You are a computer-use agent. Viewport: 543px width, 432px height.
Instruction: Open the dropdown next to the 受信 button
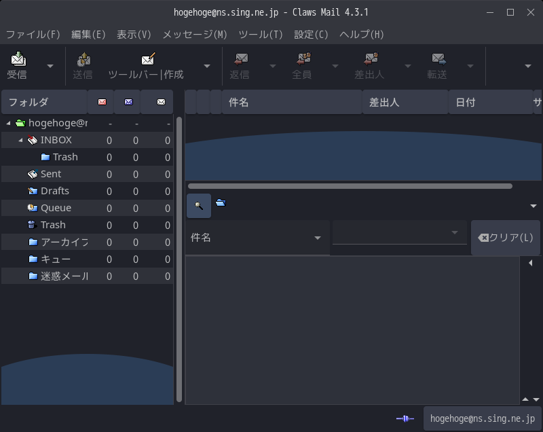pos(49,65)
